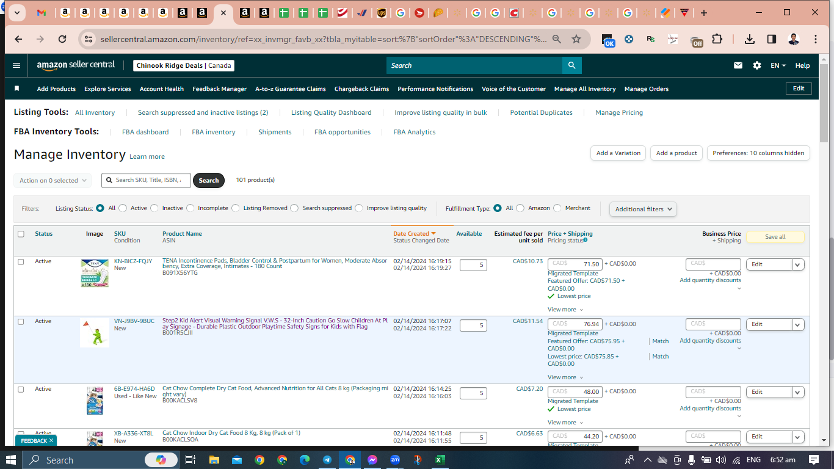Choose the Incomplete listing status radio
Image resolution: width=834 pixels, height=469 pixels.
[x=190, y=208]
